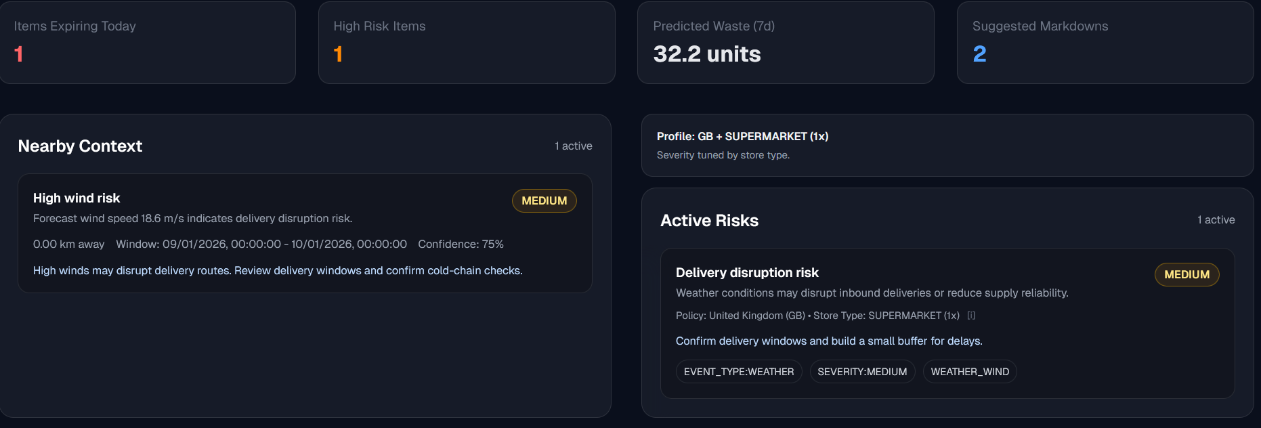Click the Profile: GB + SUPERMARKET header
The image size is (1261, 428).
click(x=742, y=137)
